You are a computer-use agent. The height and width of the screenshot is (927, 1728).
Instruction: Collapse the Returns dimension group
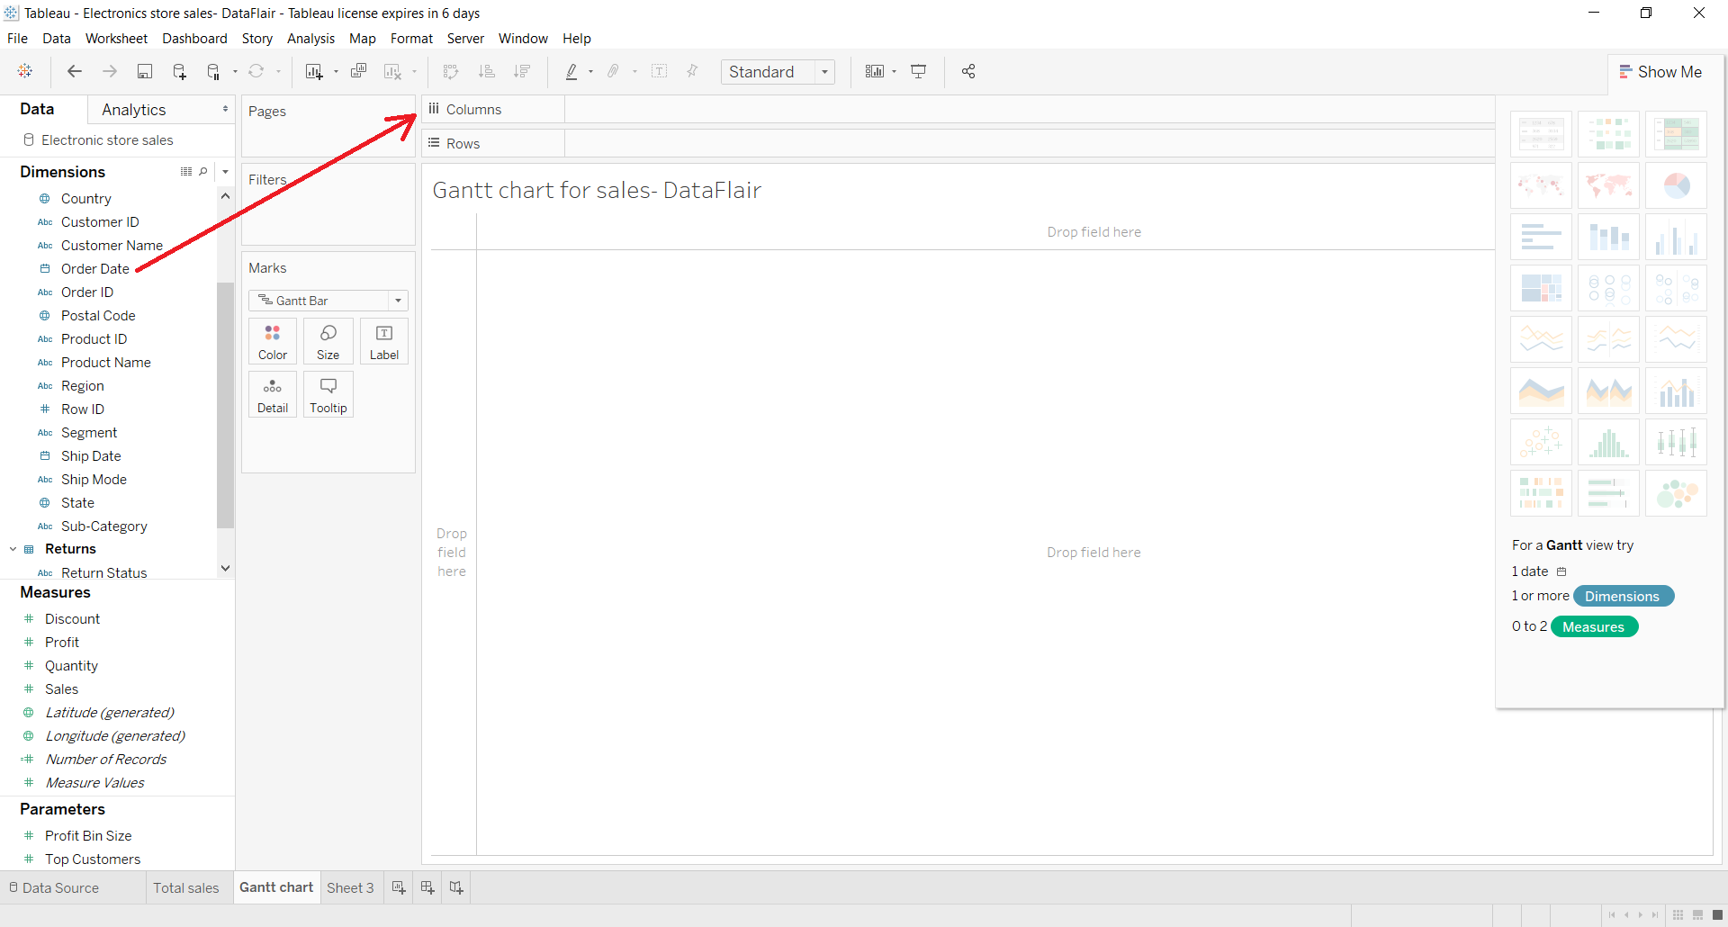tap(13, 548)
